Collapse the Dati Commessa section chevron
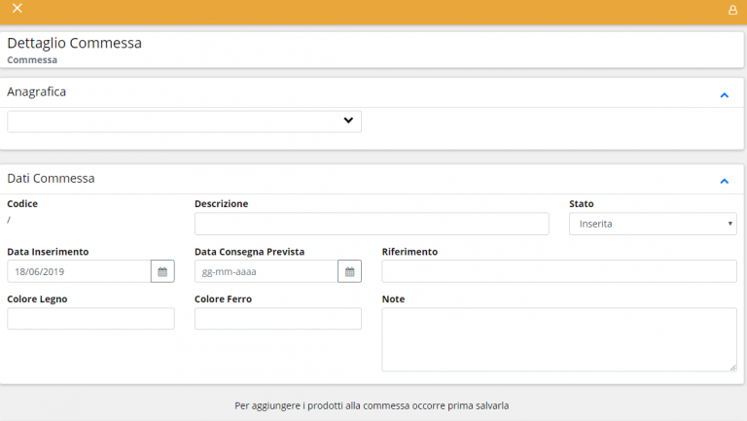The height and width of the screenshot is (421, 747). click(724, 181)
